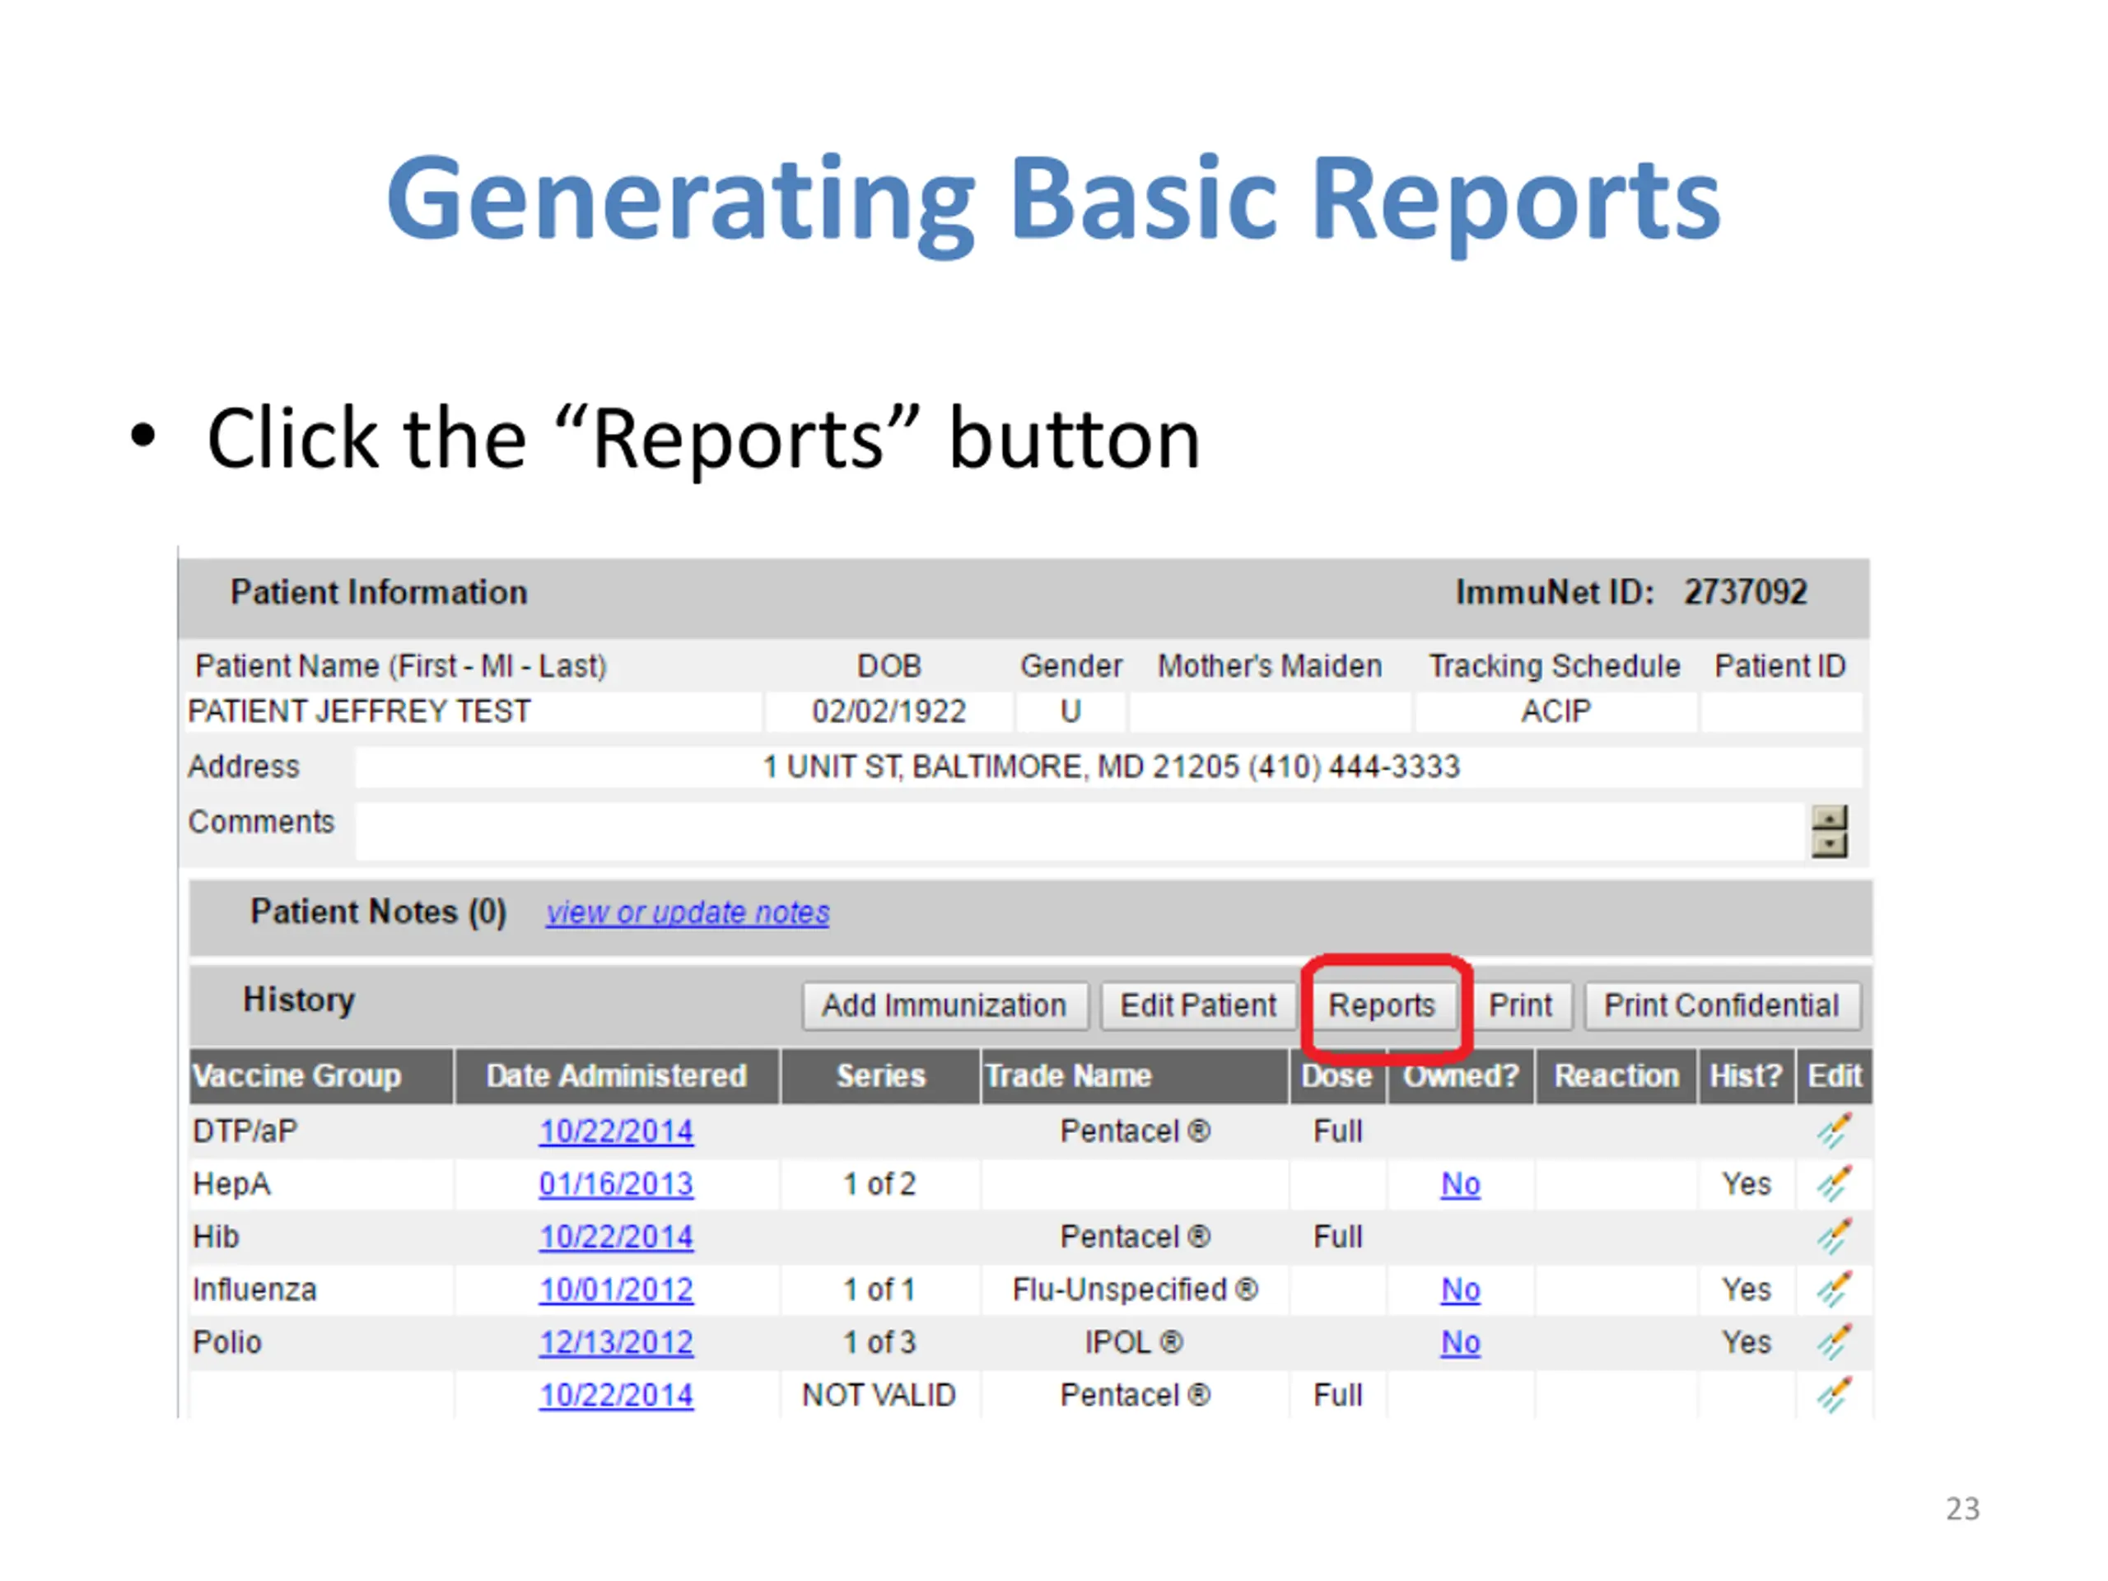Click the Edit column header
The width and height of the screenshot is (2108, 1581).
pyautogui.click(x=1835, y=1076)
